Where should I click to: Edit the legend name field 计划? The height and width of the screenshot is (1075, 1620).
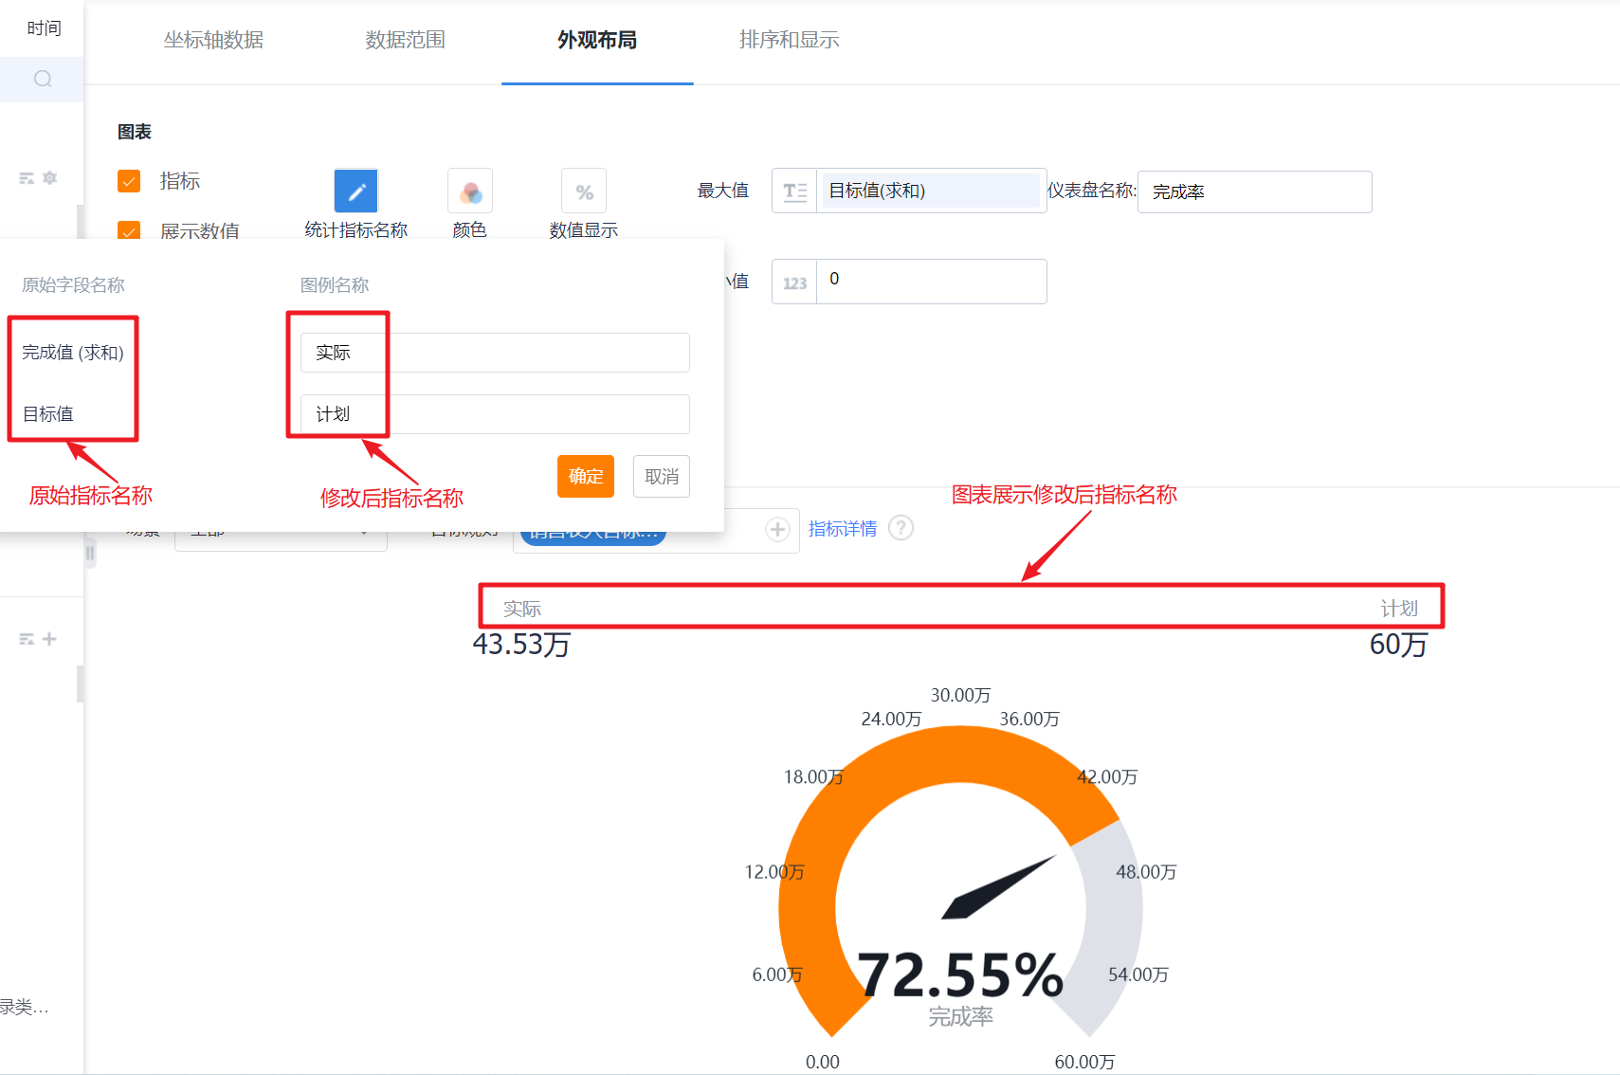(495, 414)
